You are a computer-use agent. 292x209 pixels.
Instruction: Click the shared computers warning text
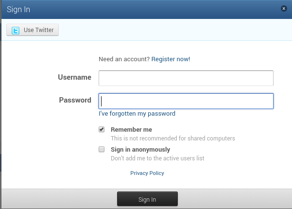(173, 139)
